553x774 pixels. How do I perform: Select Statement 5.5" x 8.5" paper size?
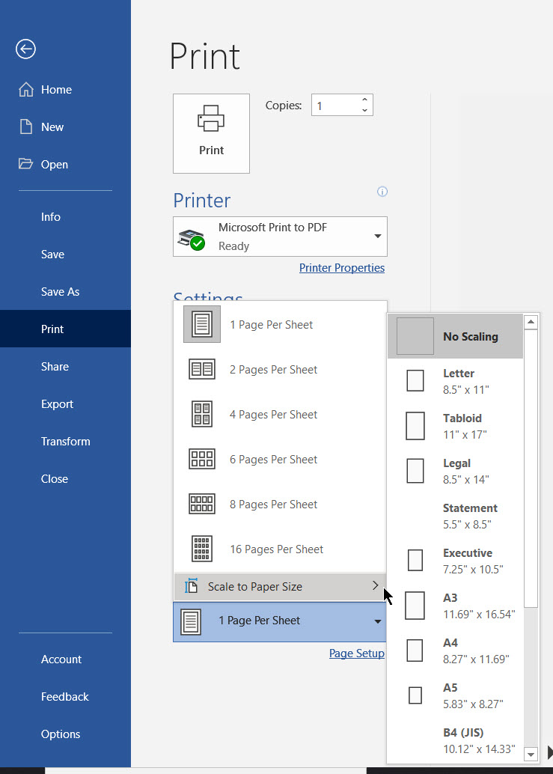click(x=455, y=516)
